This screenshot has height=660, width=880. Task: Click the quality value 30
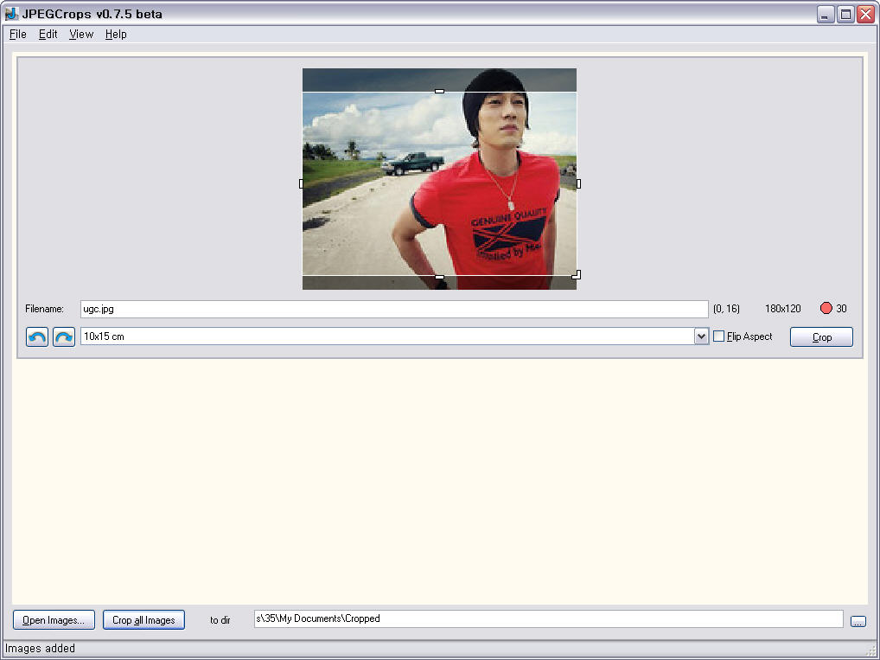click(841, 308)
